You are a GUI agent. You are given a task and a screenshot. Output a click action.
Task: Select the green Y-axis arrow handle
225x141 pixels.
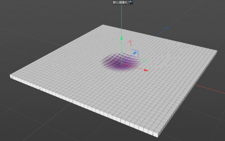coord(121,38)
